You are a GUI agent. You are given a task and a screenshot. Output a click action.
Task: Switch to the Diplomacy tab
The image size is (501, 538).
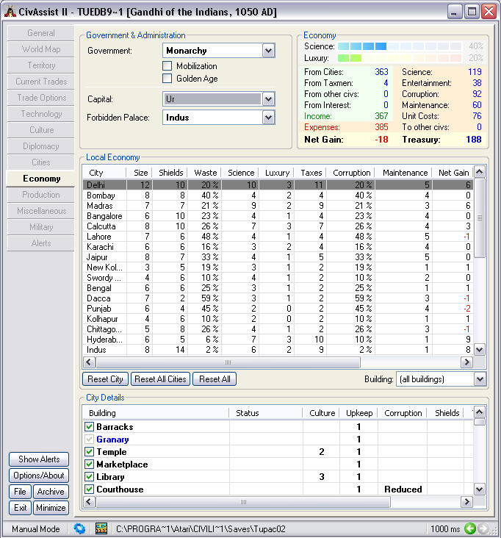(41, 146)
